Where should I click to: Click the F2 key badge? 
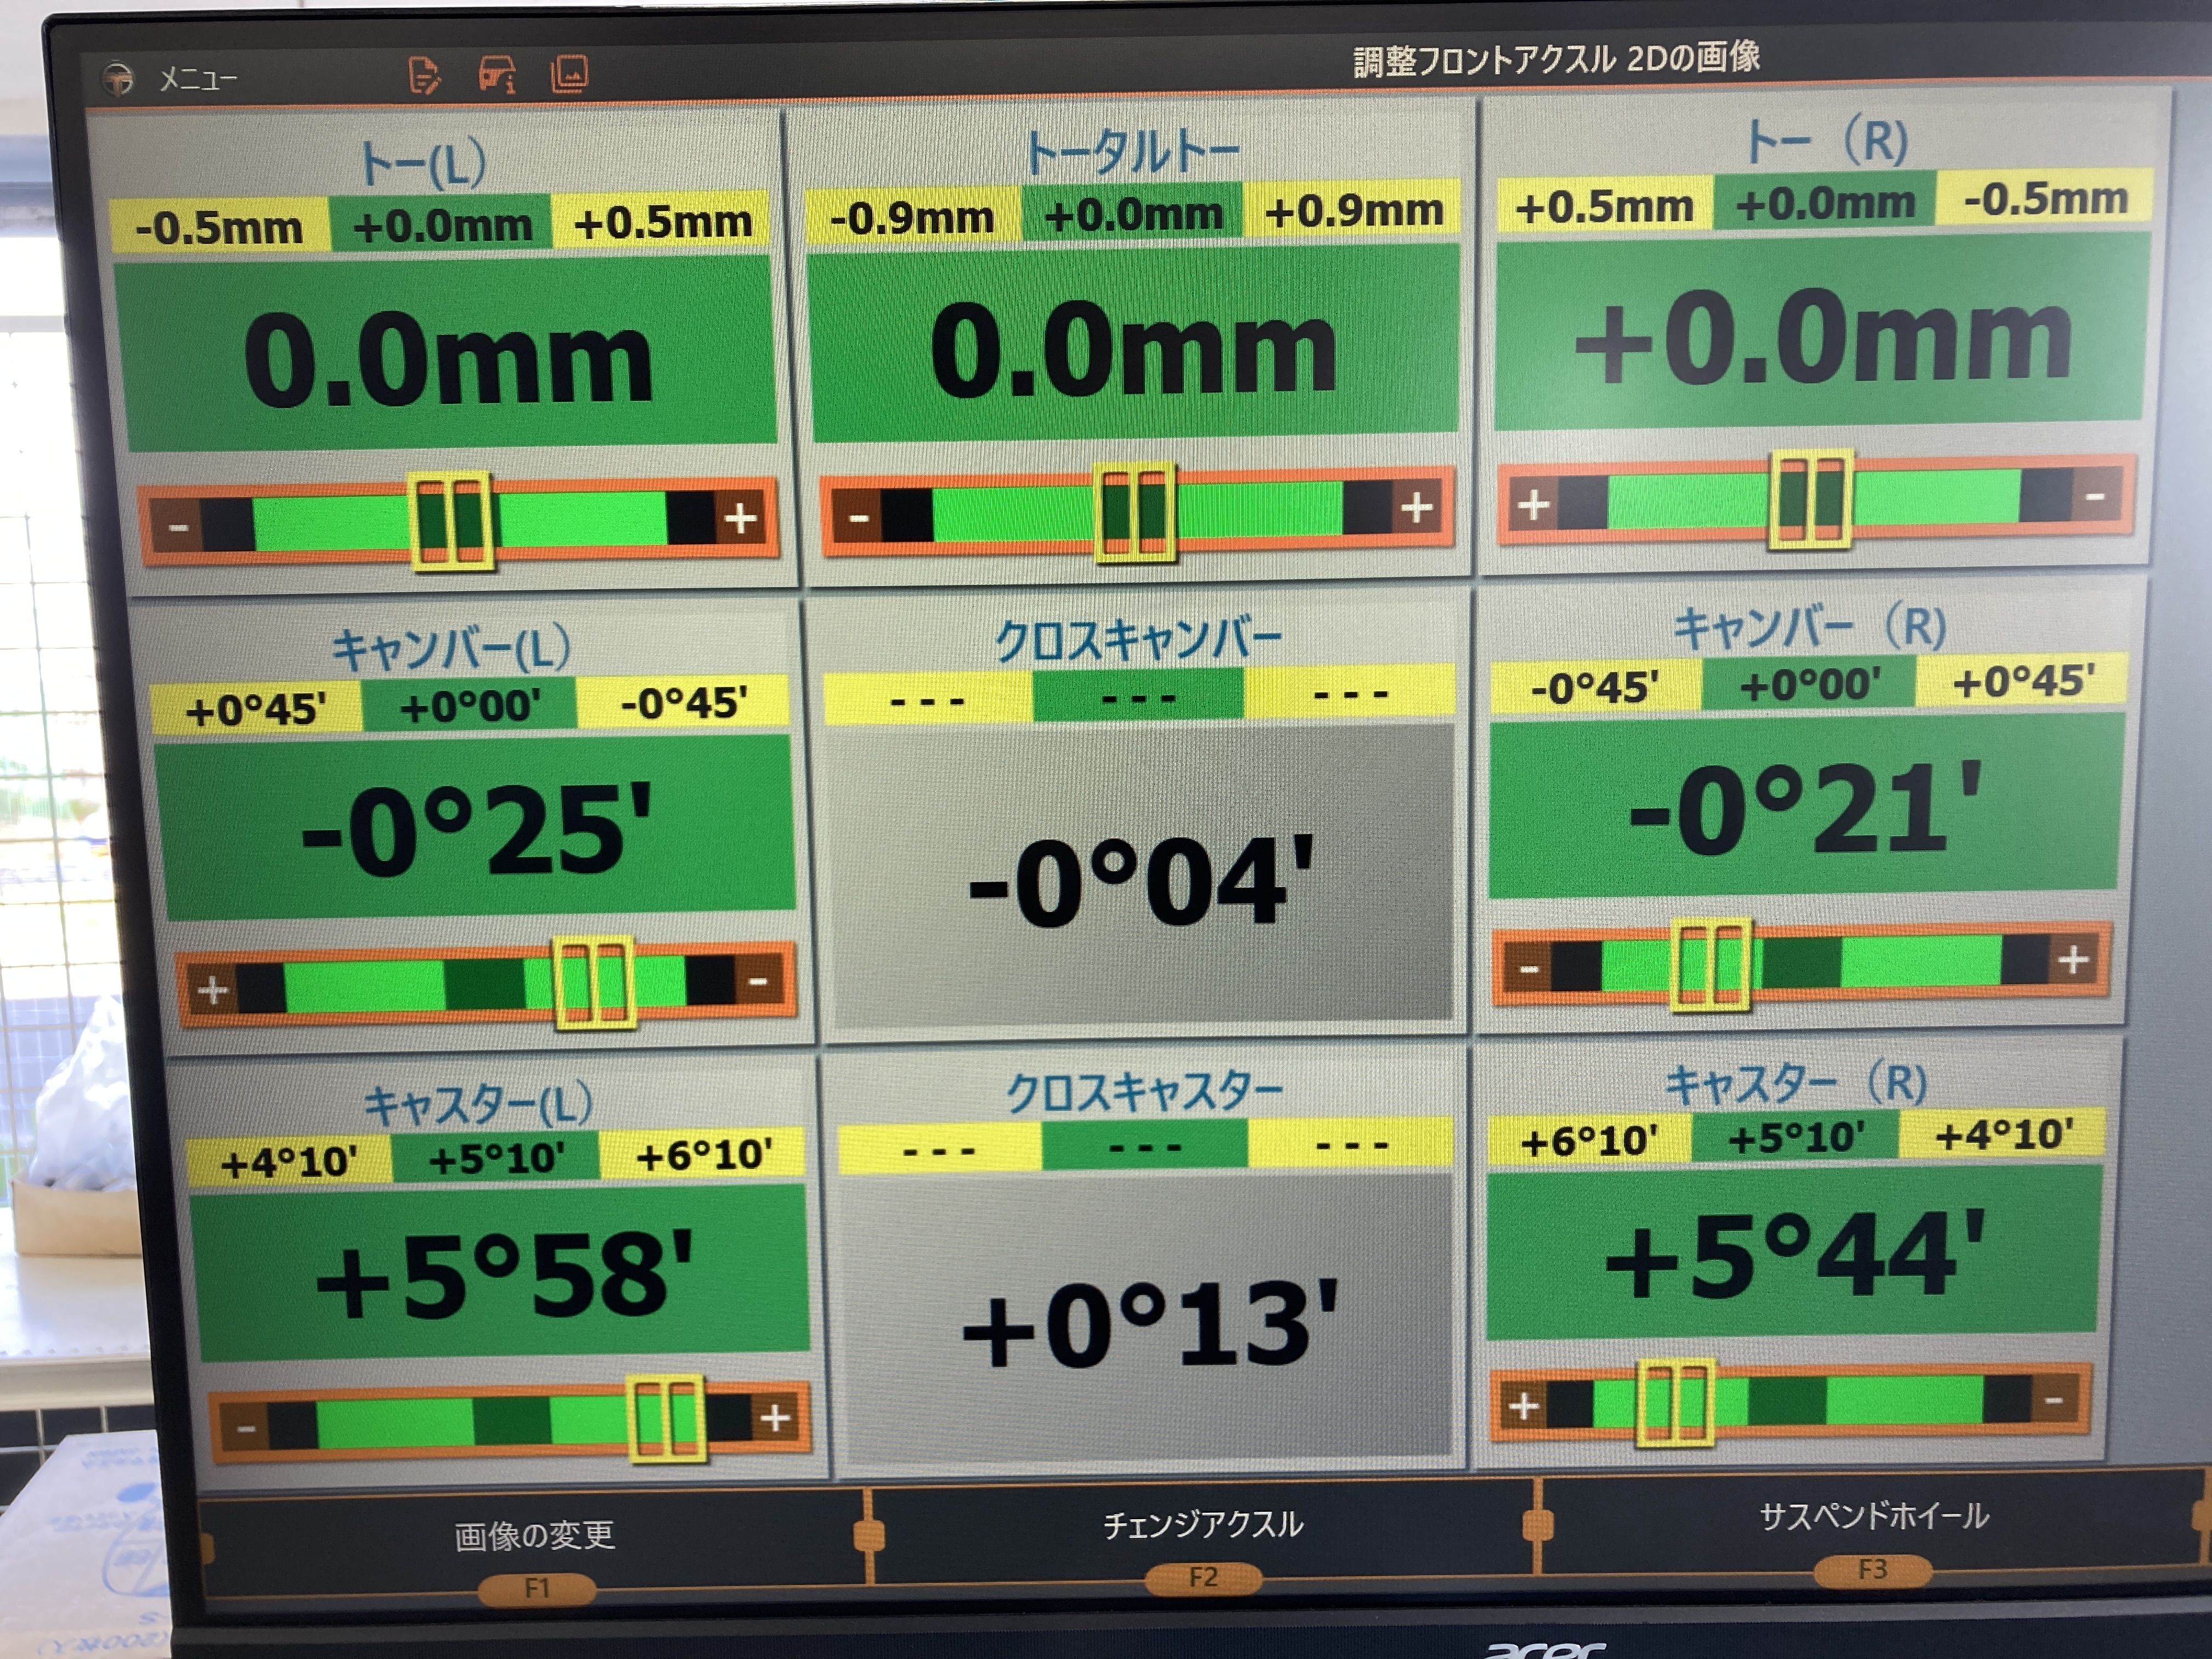[x=1203, y=1577]
